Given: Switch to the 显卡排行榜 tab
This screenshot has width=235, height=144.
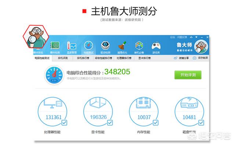Looking at the screenshot, I should 144,58.
